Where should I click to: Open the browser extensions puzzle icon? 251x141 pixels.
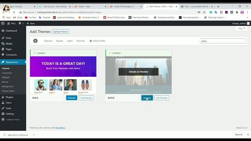(237, 12)
